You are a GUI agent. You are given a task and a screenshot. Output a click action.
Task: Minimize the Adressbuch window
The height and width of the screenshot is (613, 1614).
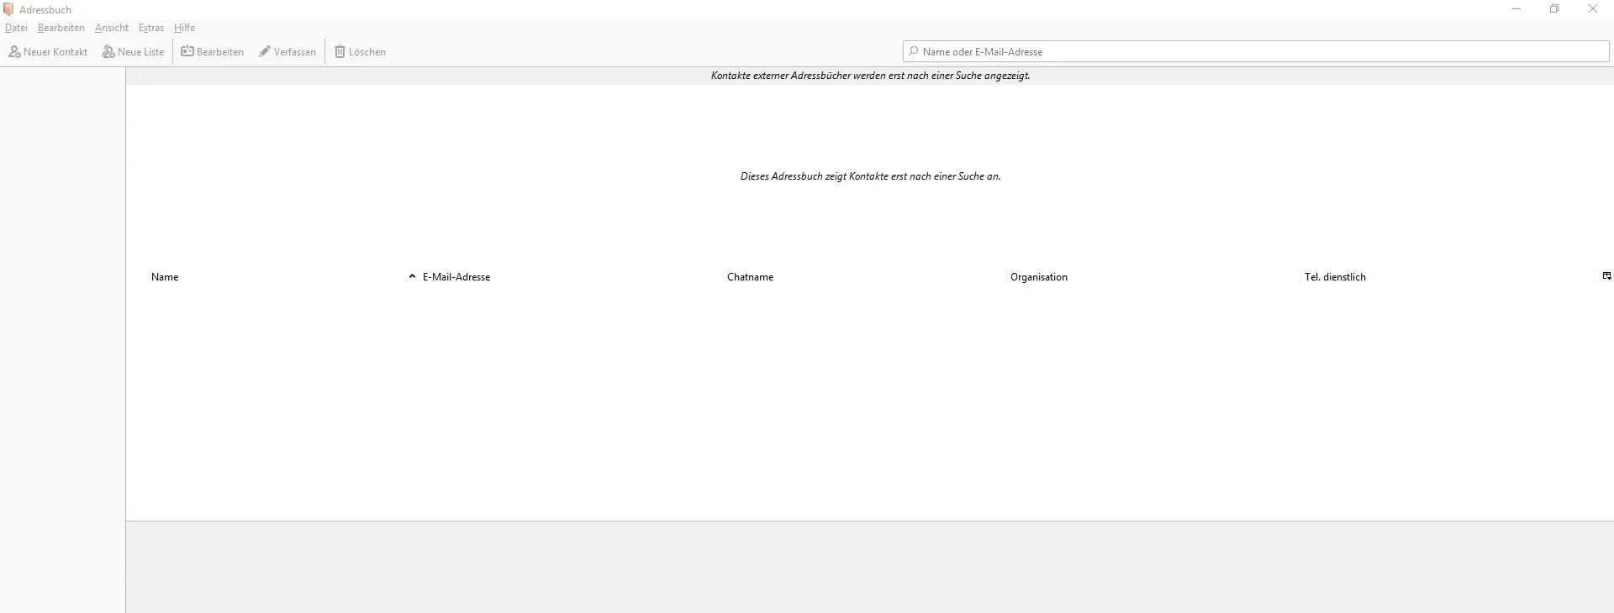[x=1516, y=9]
